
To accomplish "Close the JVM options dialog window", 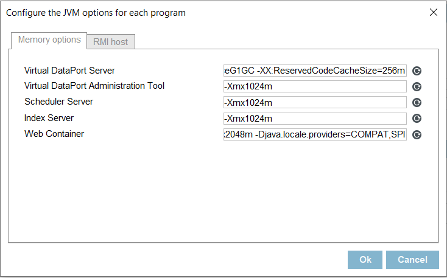I will coord(434,12).
